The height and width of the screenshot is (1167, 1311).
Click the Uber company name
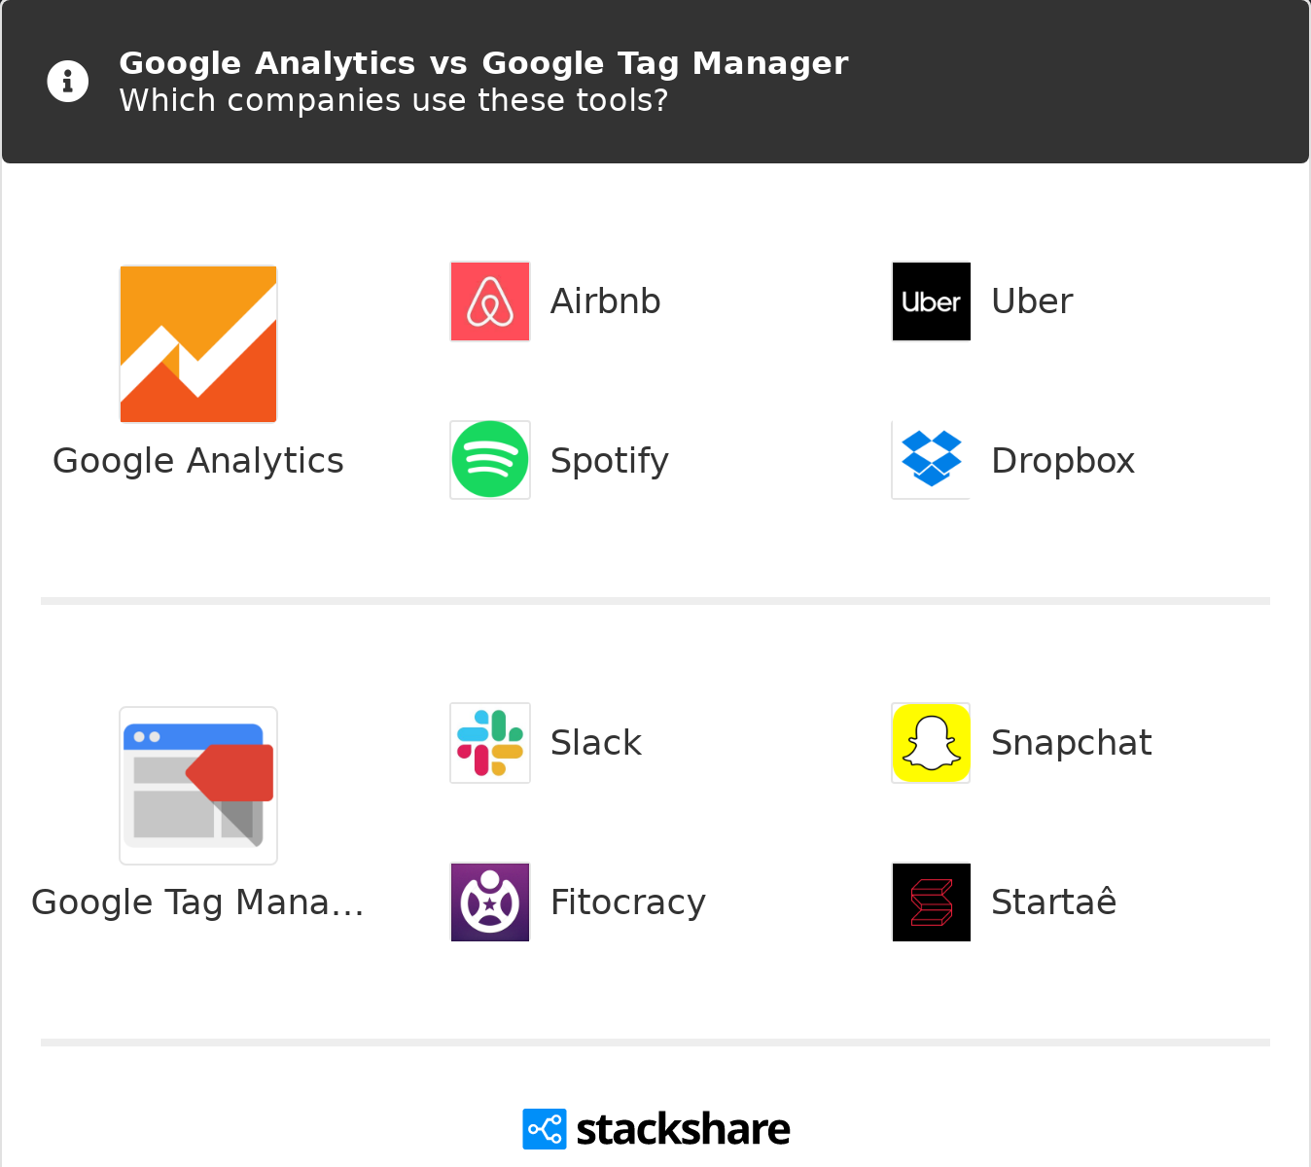pos(1032,301)
